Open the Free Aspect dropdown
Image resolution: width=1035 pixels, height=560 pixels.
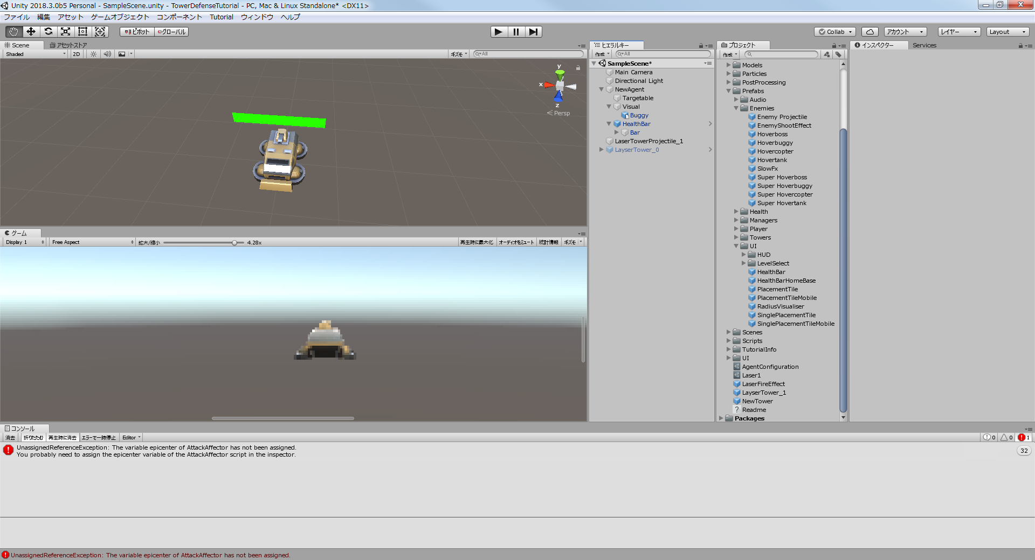point(92,242)
